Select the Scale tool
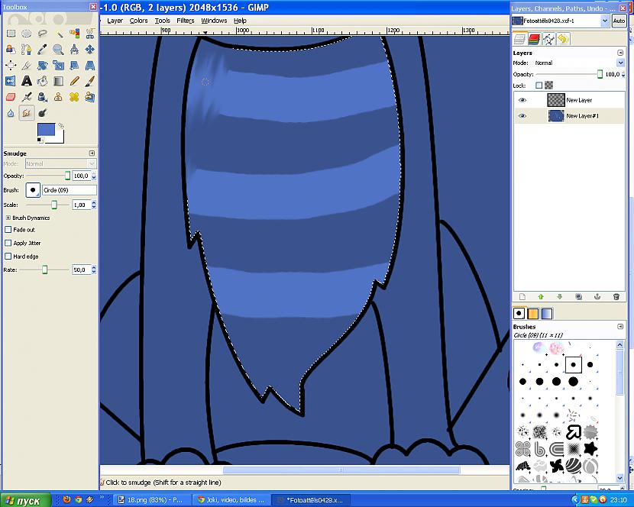 click(x=59, y=65)
